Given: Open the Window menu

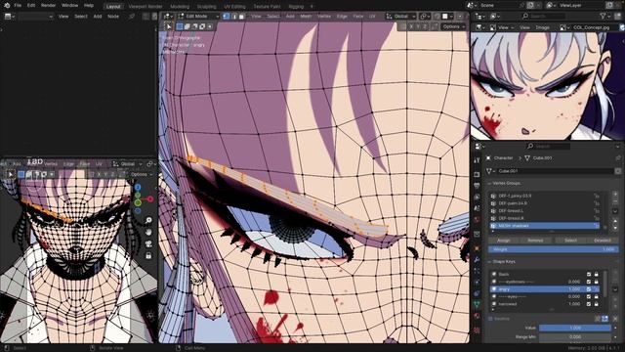Looking at the screenshot, I should coord(69,6).
